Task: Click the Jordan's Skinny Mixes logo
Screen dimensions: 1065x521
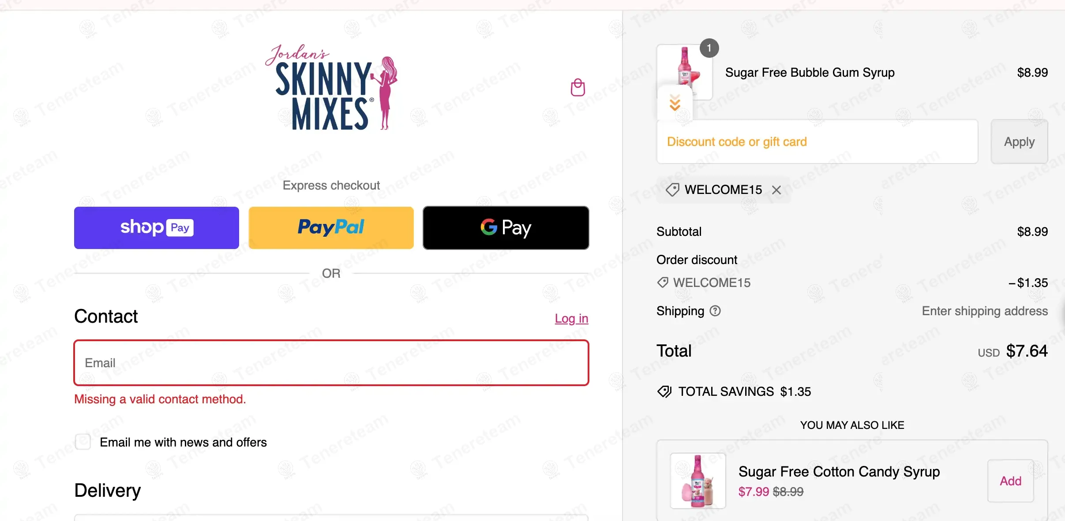Action: tap(331, 87)
